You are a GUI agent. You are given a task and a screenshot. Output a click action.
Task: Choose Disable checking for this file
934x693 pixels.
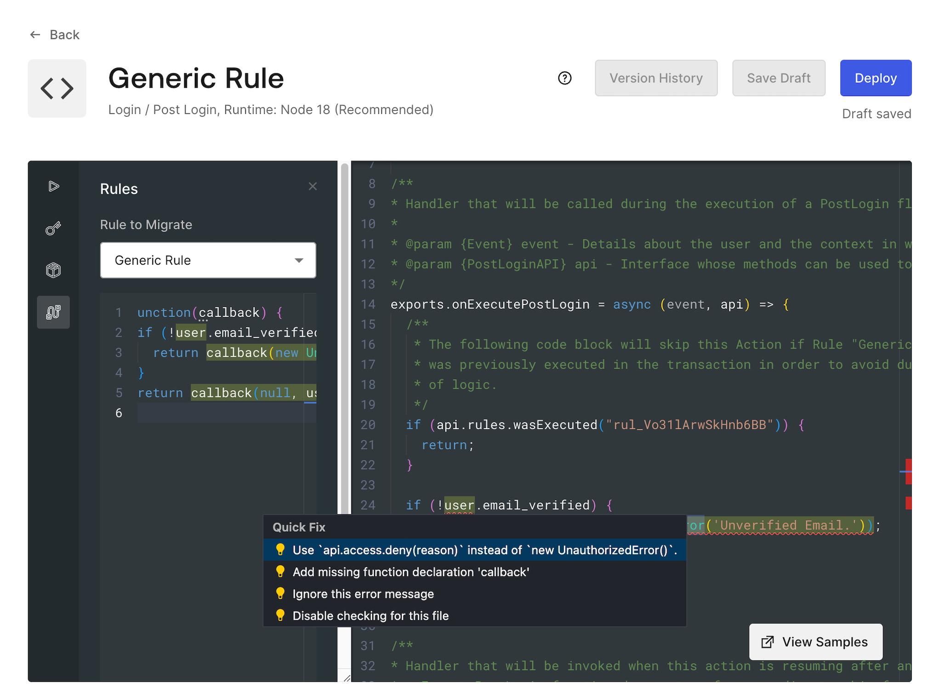(x=370, y=616)
